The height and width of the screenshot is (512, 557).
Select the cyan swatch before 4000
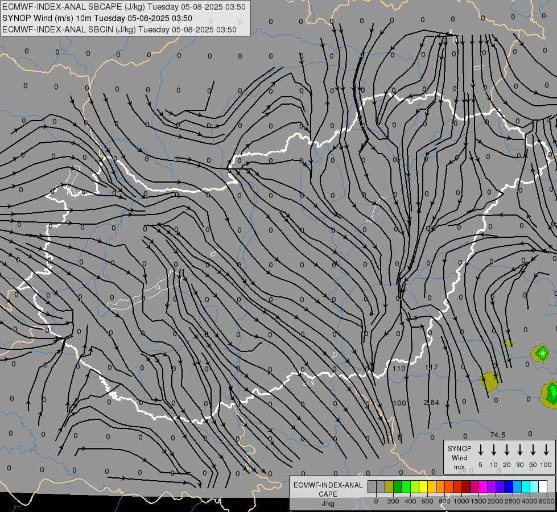[526, 486]
